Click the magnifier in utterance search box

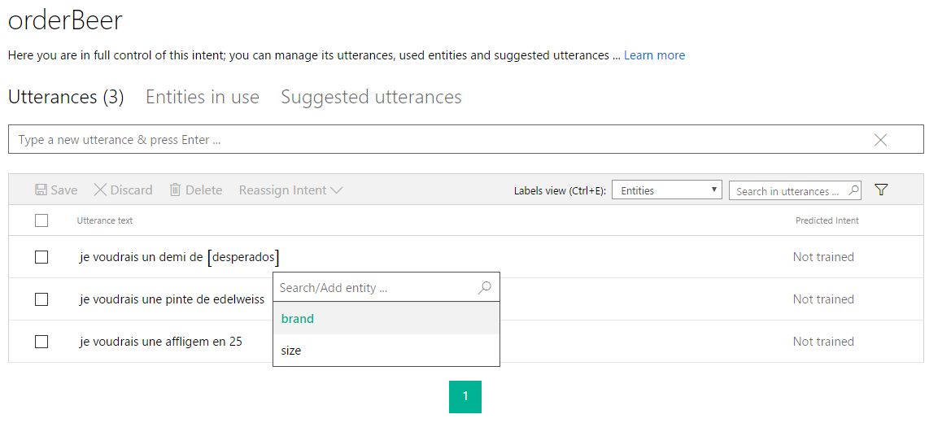pyautogui.click(x=853, y=190)
